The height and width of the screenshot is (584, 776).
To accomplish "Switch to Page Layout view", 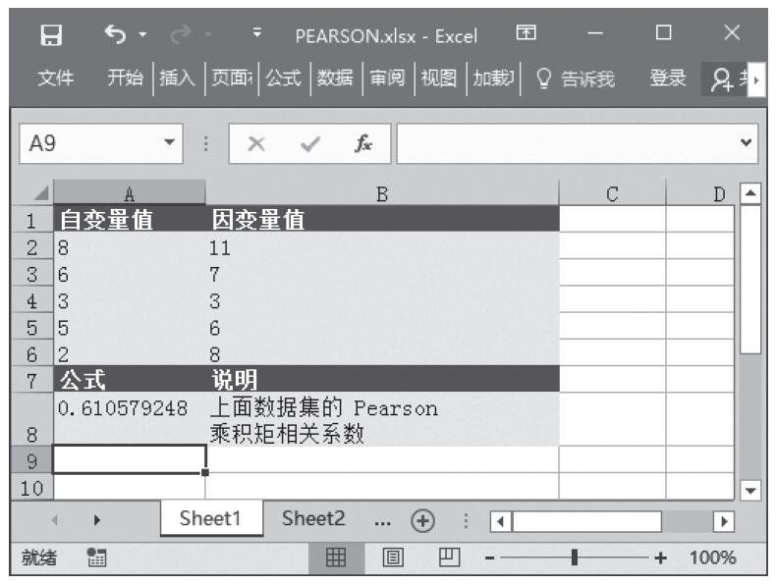I will [392, 557].
